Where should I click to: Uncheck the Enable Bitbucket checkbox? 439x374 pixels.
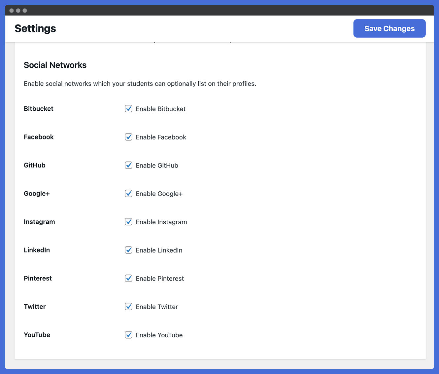pos(129,109)
